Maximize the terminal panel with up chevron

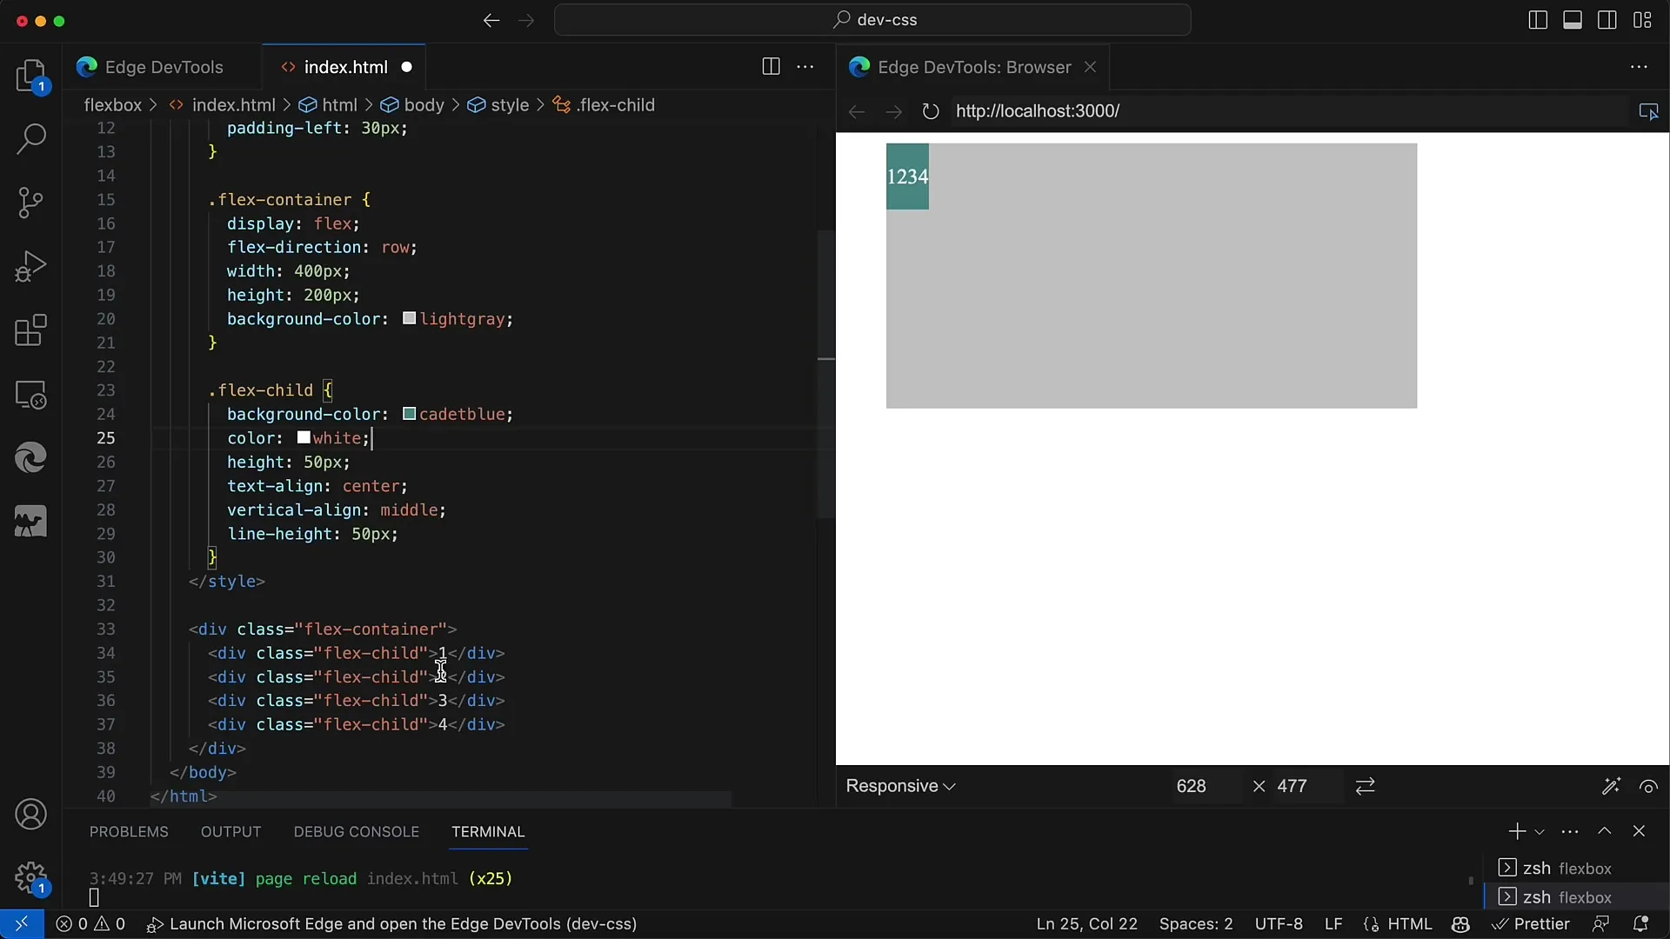tap(1605, 831)
